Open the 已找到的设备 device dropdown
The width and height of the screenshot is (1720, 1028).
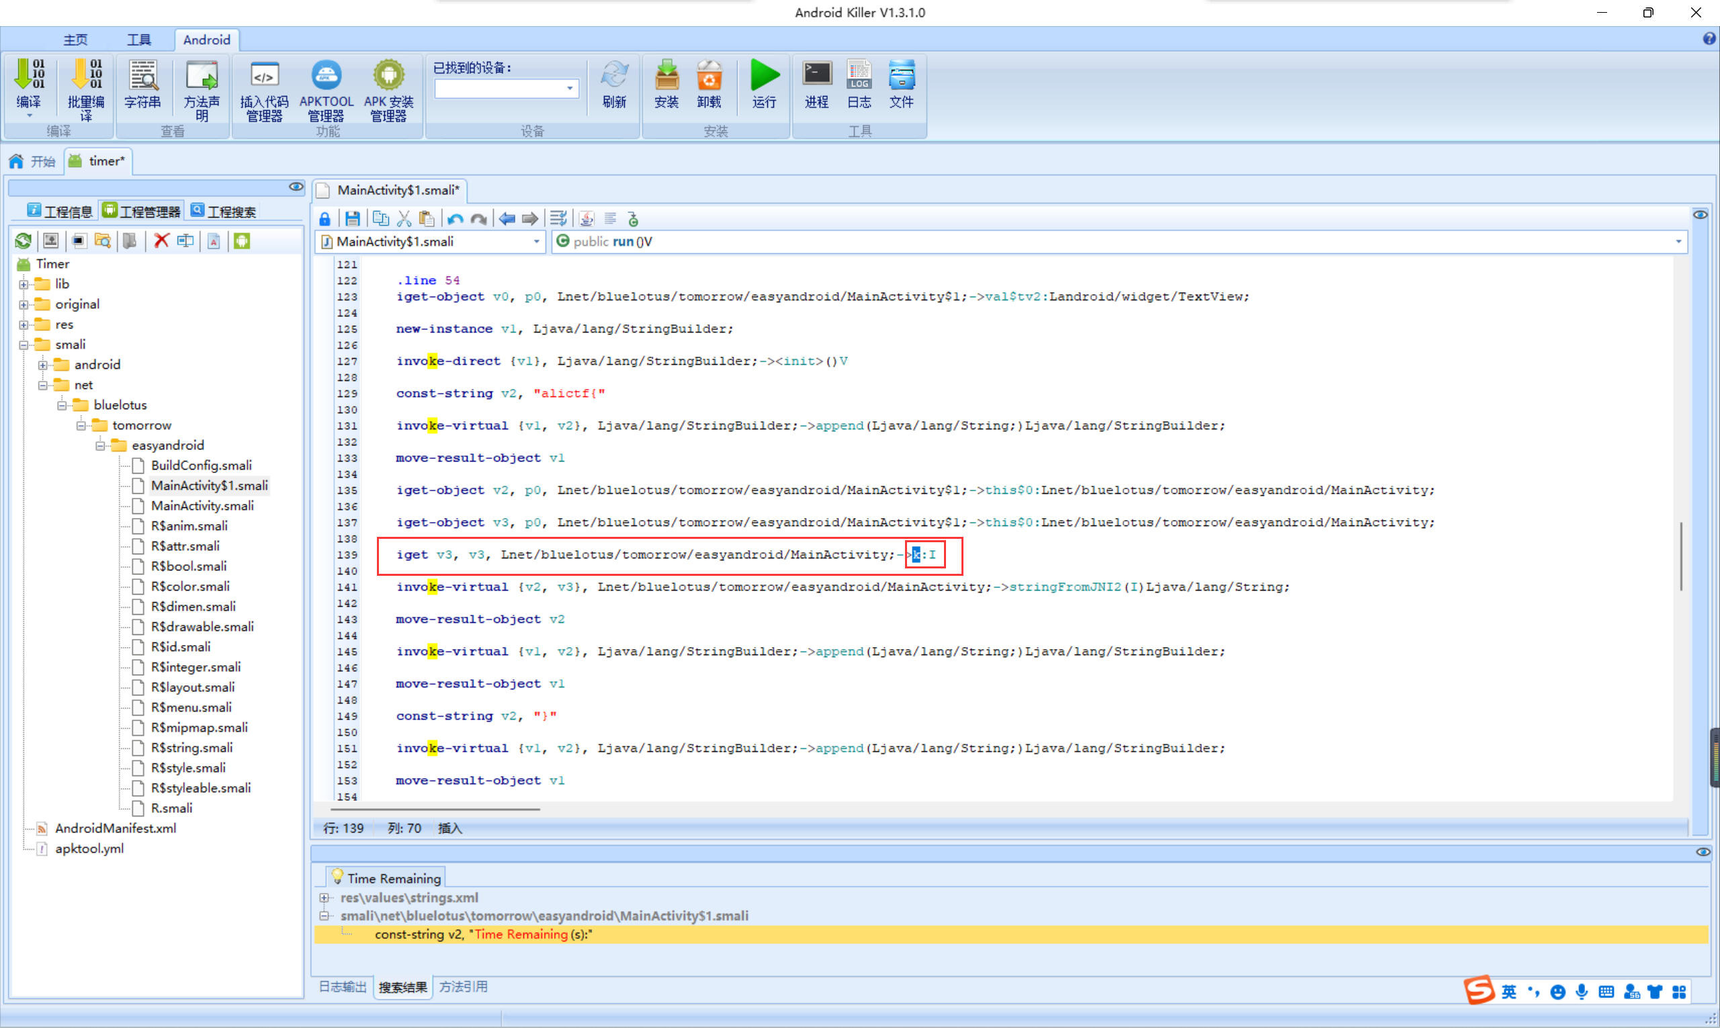click(569, 88)
